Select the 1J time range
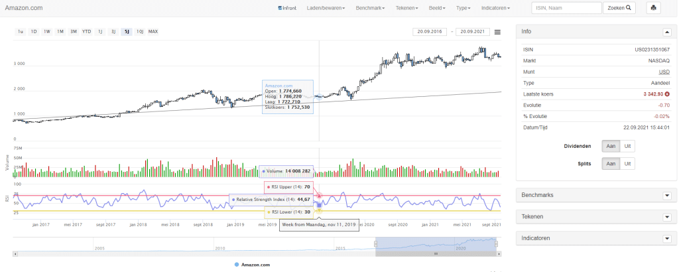 click(x=100, y=32)
